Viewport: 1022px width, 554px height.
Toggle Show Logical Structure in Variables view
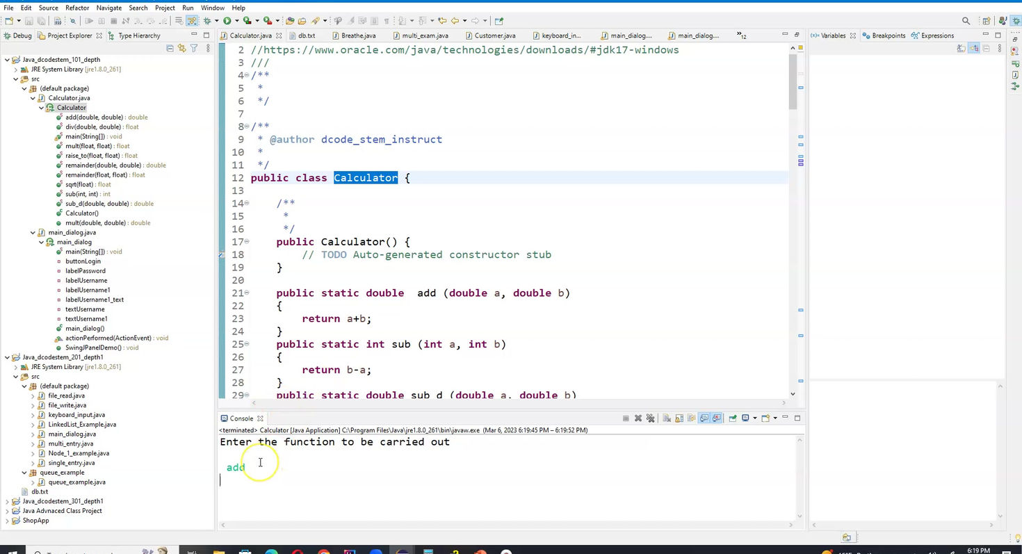click(973, 48)
